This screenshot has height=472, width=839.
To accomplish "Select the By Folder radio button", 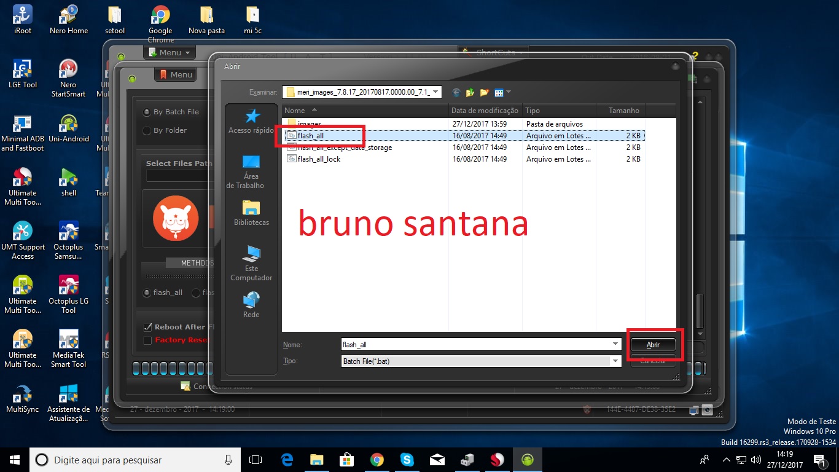I will pos(147,130).
